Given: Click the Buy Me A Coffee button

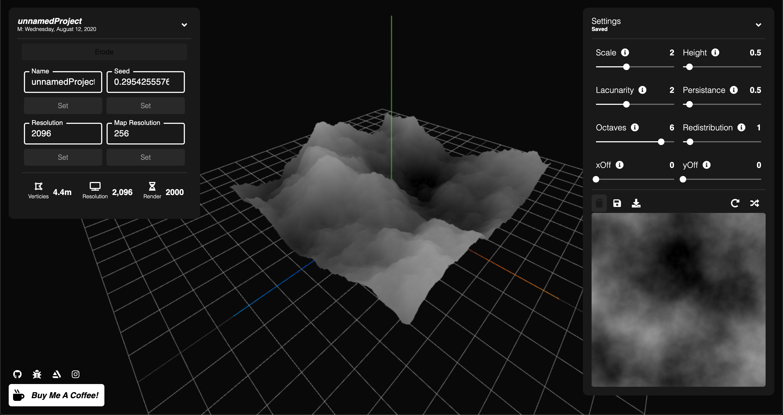Looking at the screenshot, I should [57, 395].
